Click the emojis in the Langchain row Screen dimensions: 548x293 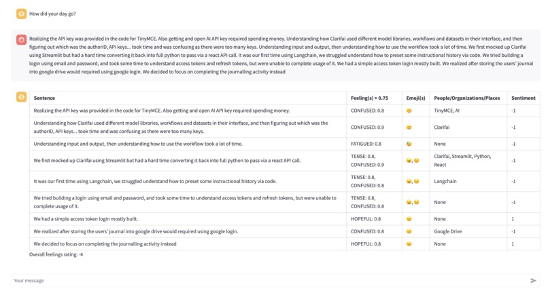(x=413, y=181)
